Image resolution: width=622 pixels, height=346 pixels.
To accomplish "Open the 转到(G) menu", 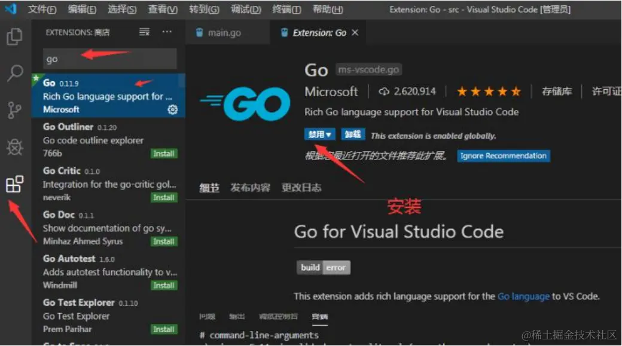I will pos(204,9).
